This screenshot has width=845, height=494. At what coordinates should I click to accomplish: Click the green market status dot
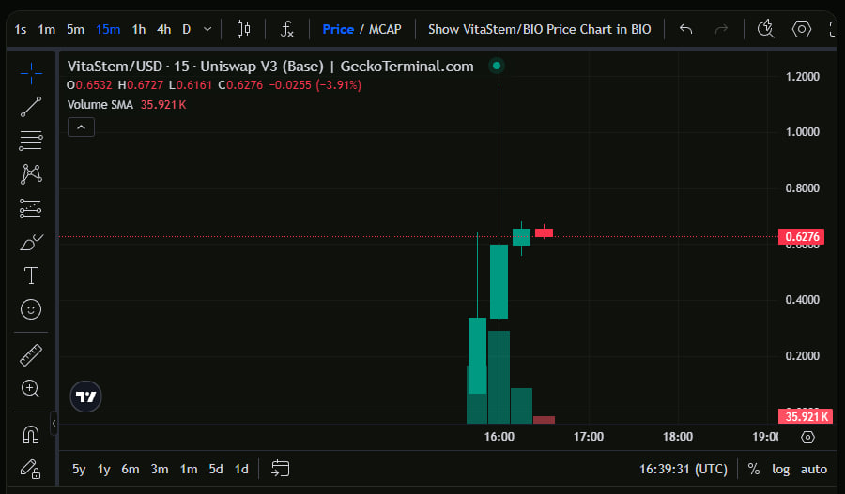497,66
